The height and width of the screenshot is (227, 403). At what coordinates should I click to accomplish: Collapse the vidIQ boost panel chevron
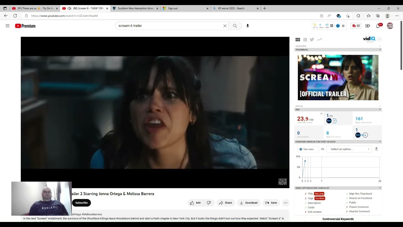[x=379, y=39]
